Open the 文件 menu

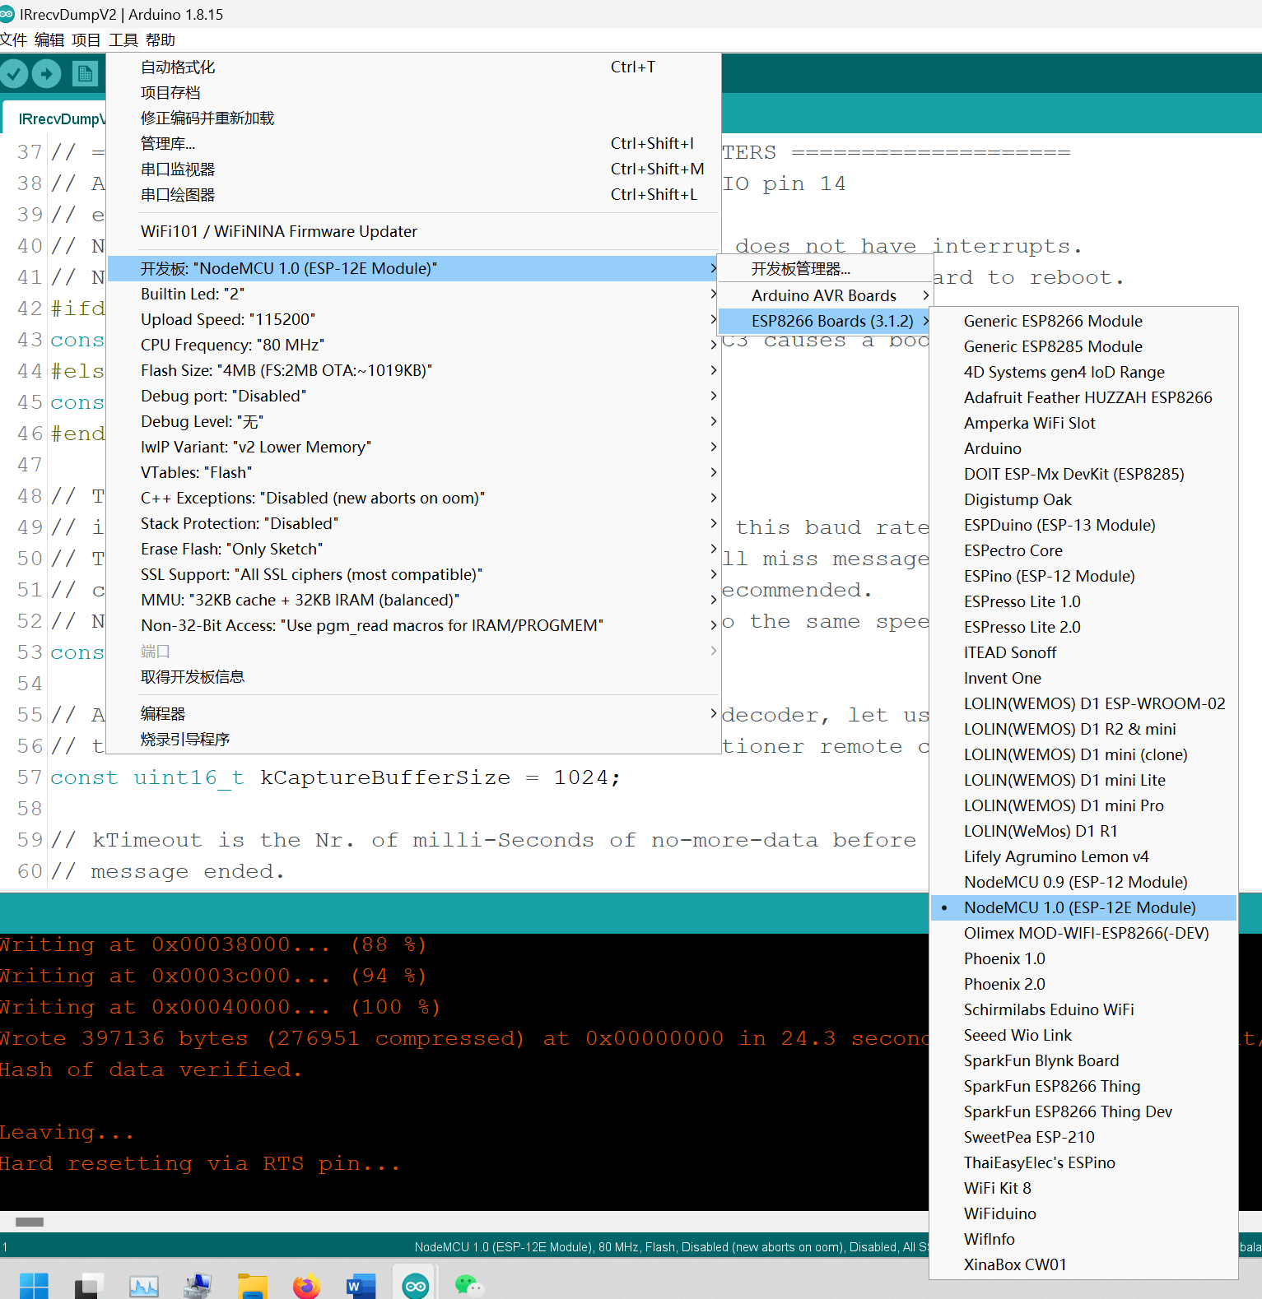(14, 39)
